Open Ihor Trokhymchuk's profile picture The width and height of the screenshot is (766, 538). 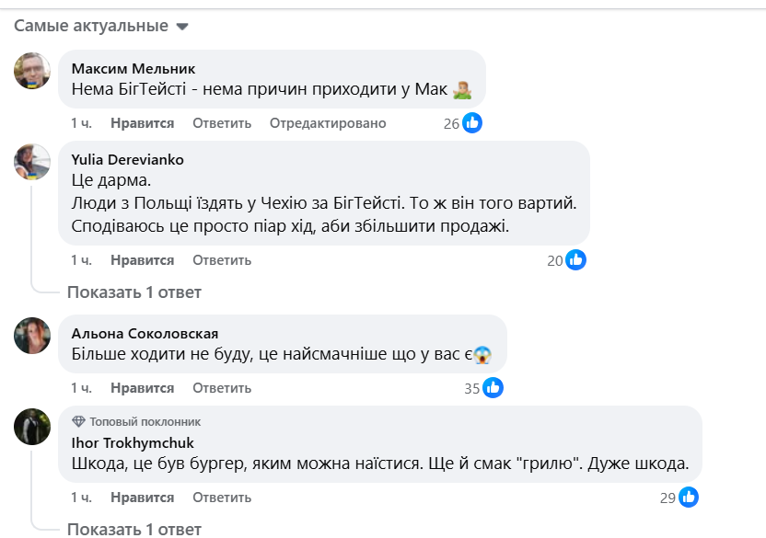30,428
